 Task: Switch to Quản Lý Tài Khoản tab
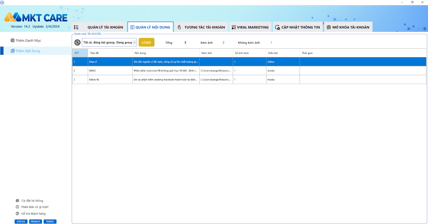tap(105, 27)
